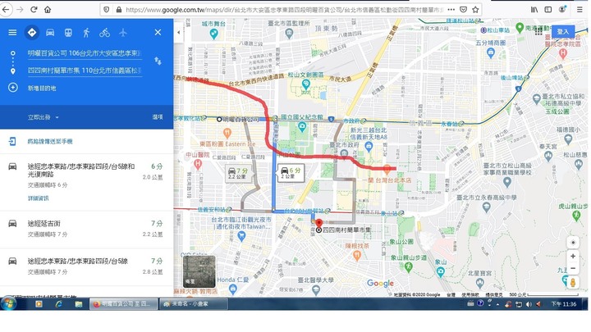Image resolution: width=591 pixels, height=332 pixels.
Task: Click the 登入 sign-in button
Action: click(563, 32)
